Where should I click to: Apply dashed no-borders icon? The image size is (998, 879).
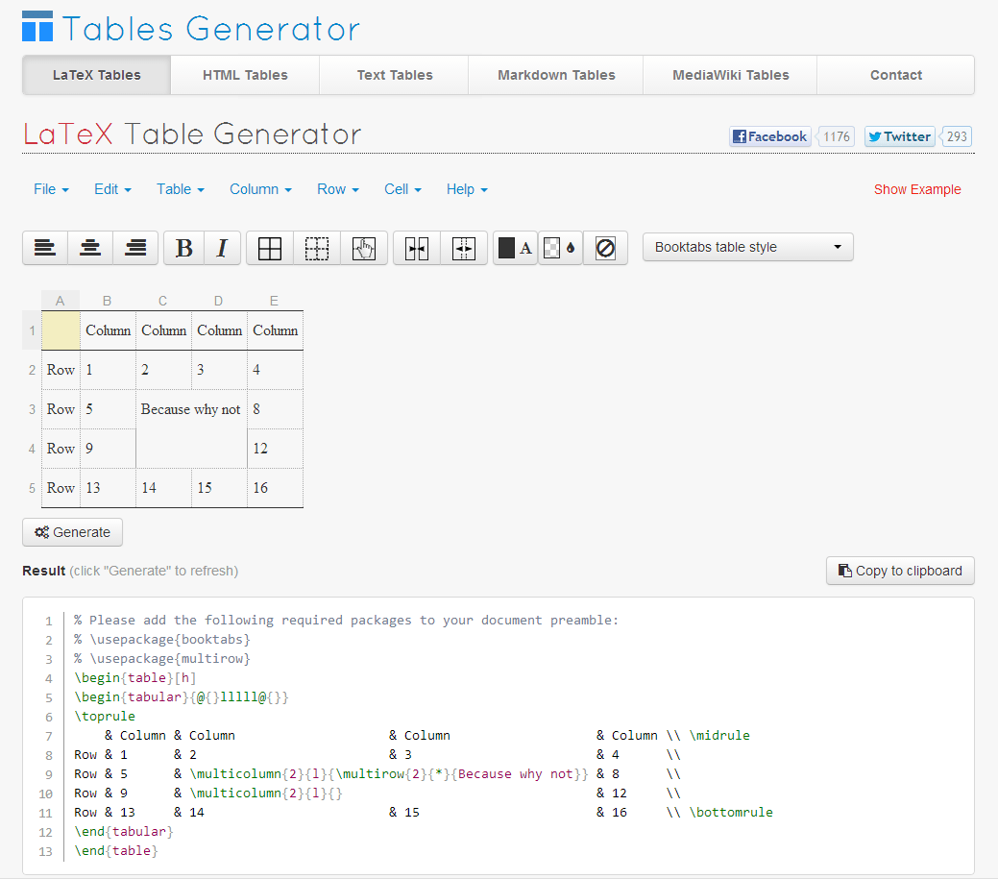317,248
